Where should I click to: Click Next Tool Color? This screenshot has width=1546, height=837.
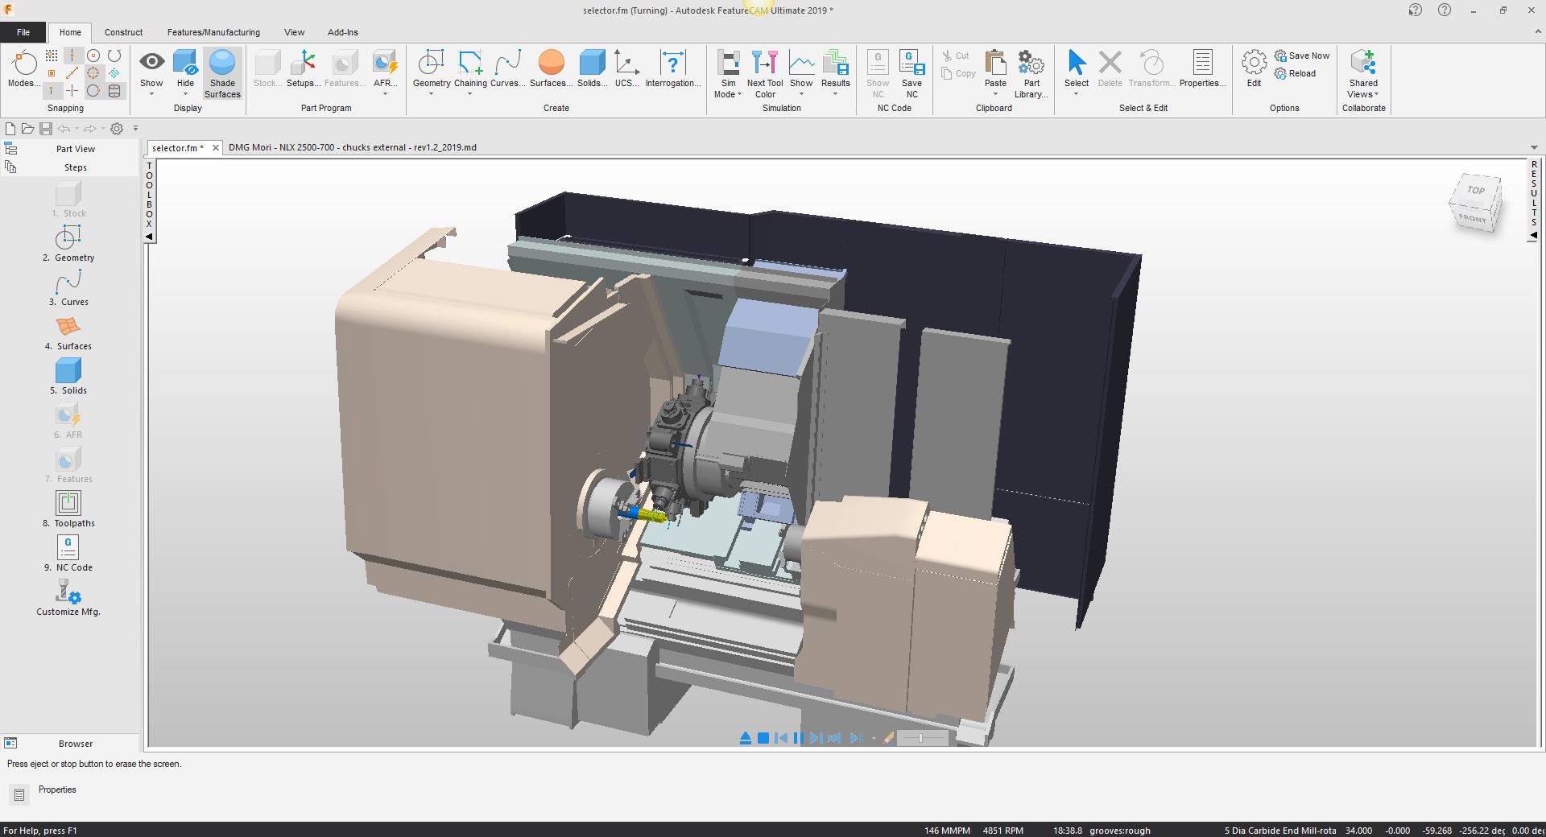765,74
